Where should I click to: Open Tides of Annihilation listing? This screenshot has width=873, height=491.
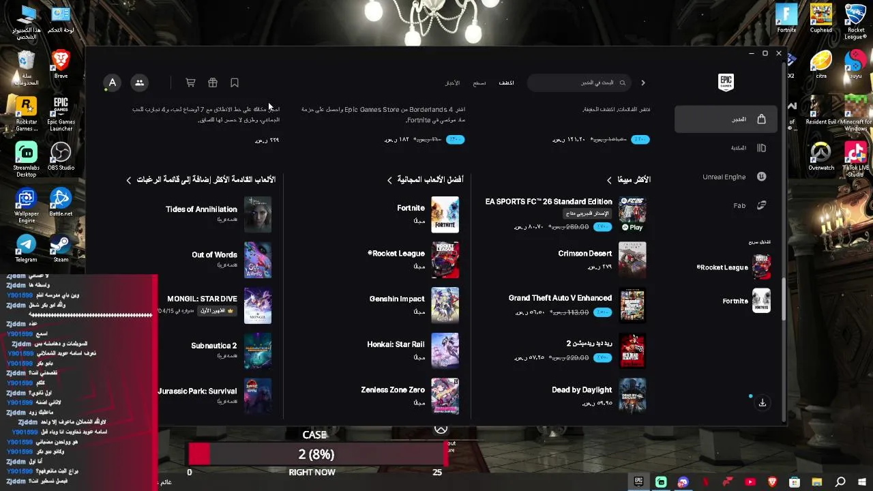point(218,214)
